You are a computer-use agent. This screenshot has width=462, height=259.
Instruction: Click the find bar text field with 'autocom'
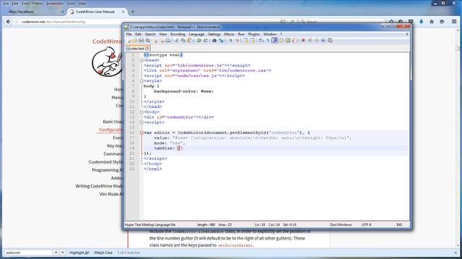(x=28, y=253)
